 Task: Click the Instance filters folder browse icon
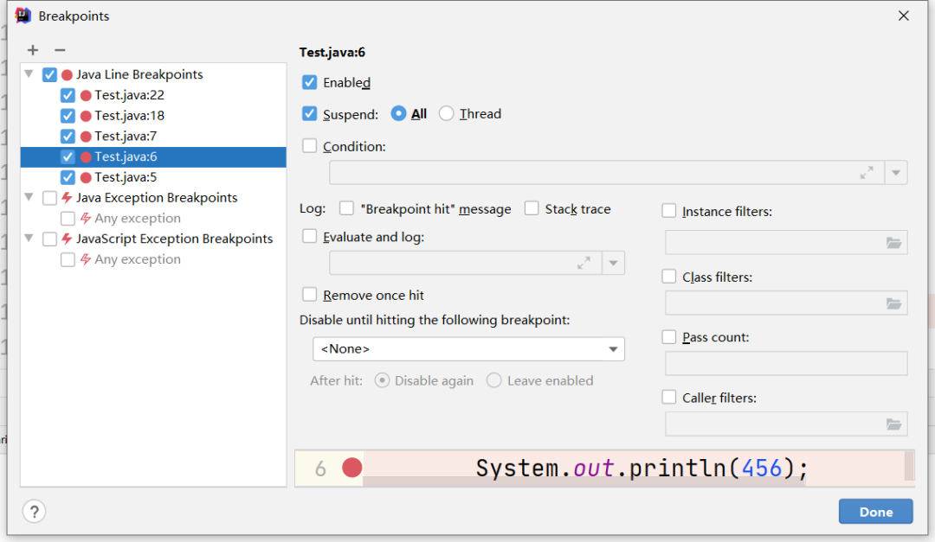893,243
